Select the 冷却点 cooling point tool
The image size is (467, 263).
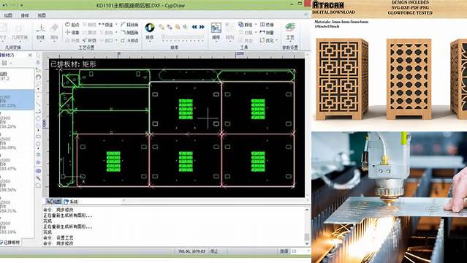tap(129, 40)
